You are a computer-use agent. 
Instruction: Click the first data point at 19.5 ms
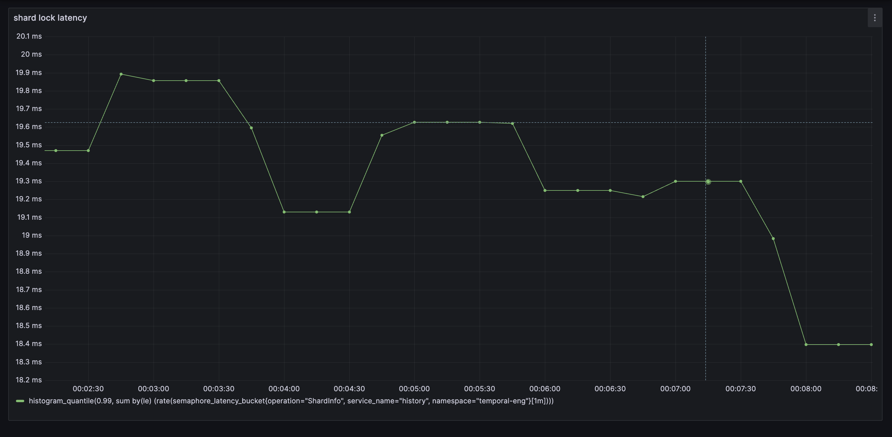[56, 151]
